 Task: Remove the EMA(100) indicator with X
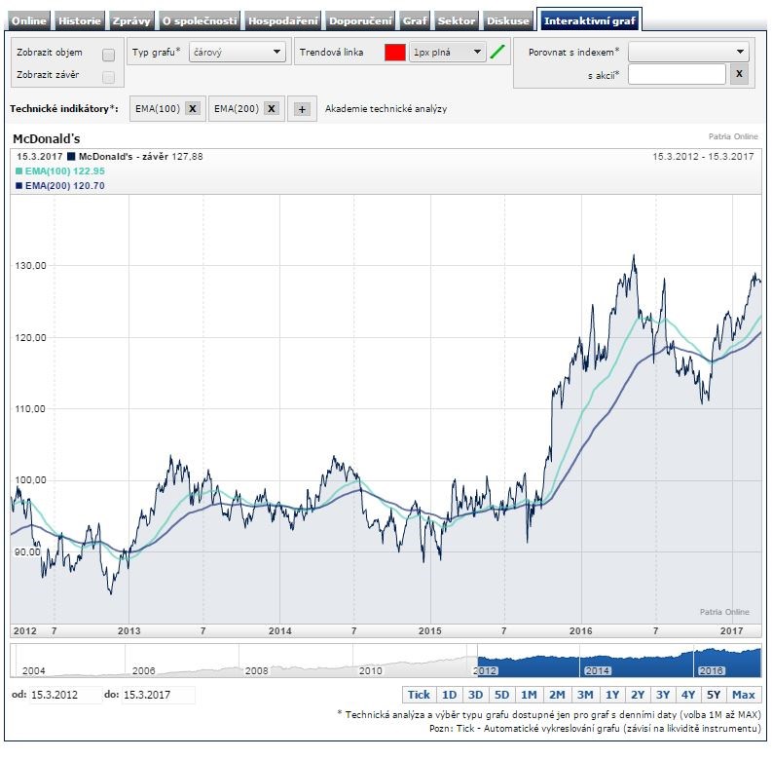pyautogui.click(x=193, y=109)
